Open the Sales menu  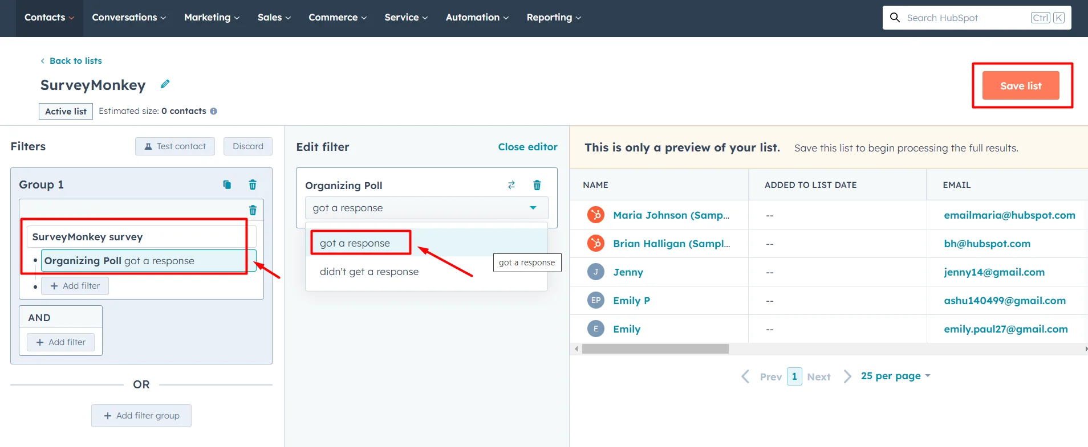[274, 18]
